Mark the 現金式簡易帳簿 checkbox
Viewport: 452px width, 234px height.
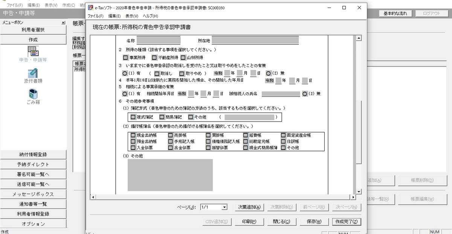tap(246, 148)
